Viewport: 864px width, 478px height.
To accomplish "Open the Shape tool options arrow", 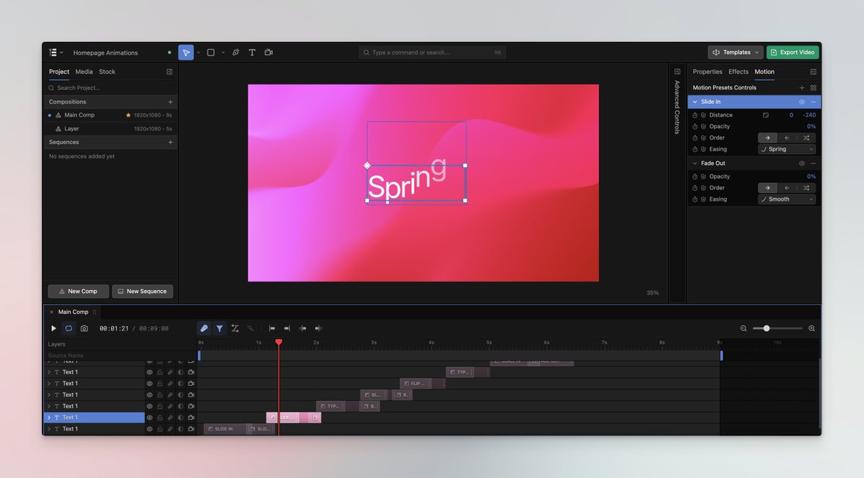I will tap(222, 53).
